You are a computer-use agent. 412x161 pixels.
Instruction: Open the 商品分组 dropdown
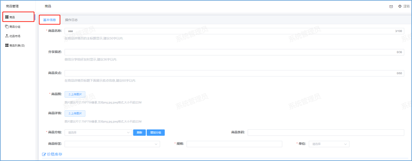[x=98, y=133]
